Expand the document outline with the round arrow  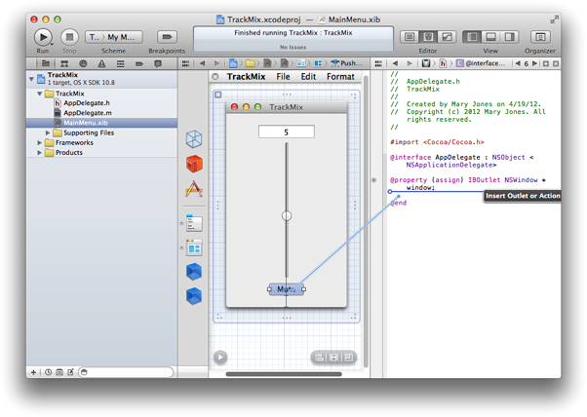[x=220, y=358]
